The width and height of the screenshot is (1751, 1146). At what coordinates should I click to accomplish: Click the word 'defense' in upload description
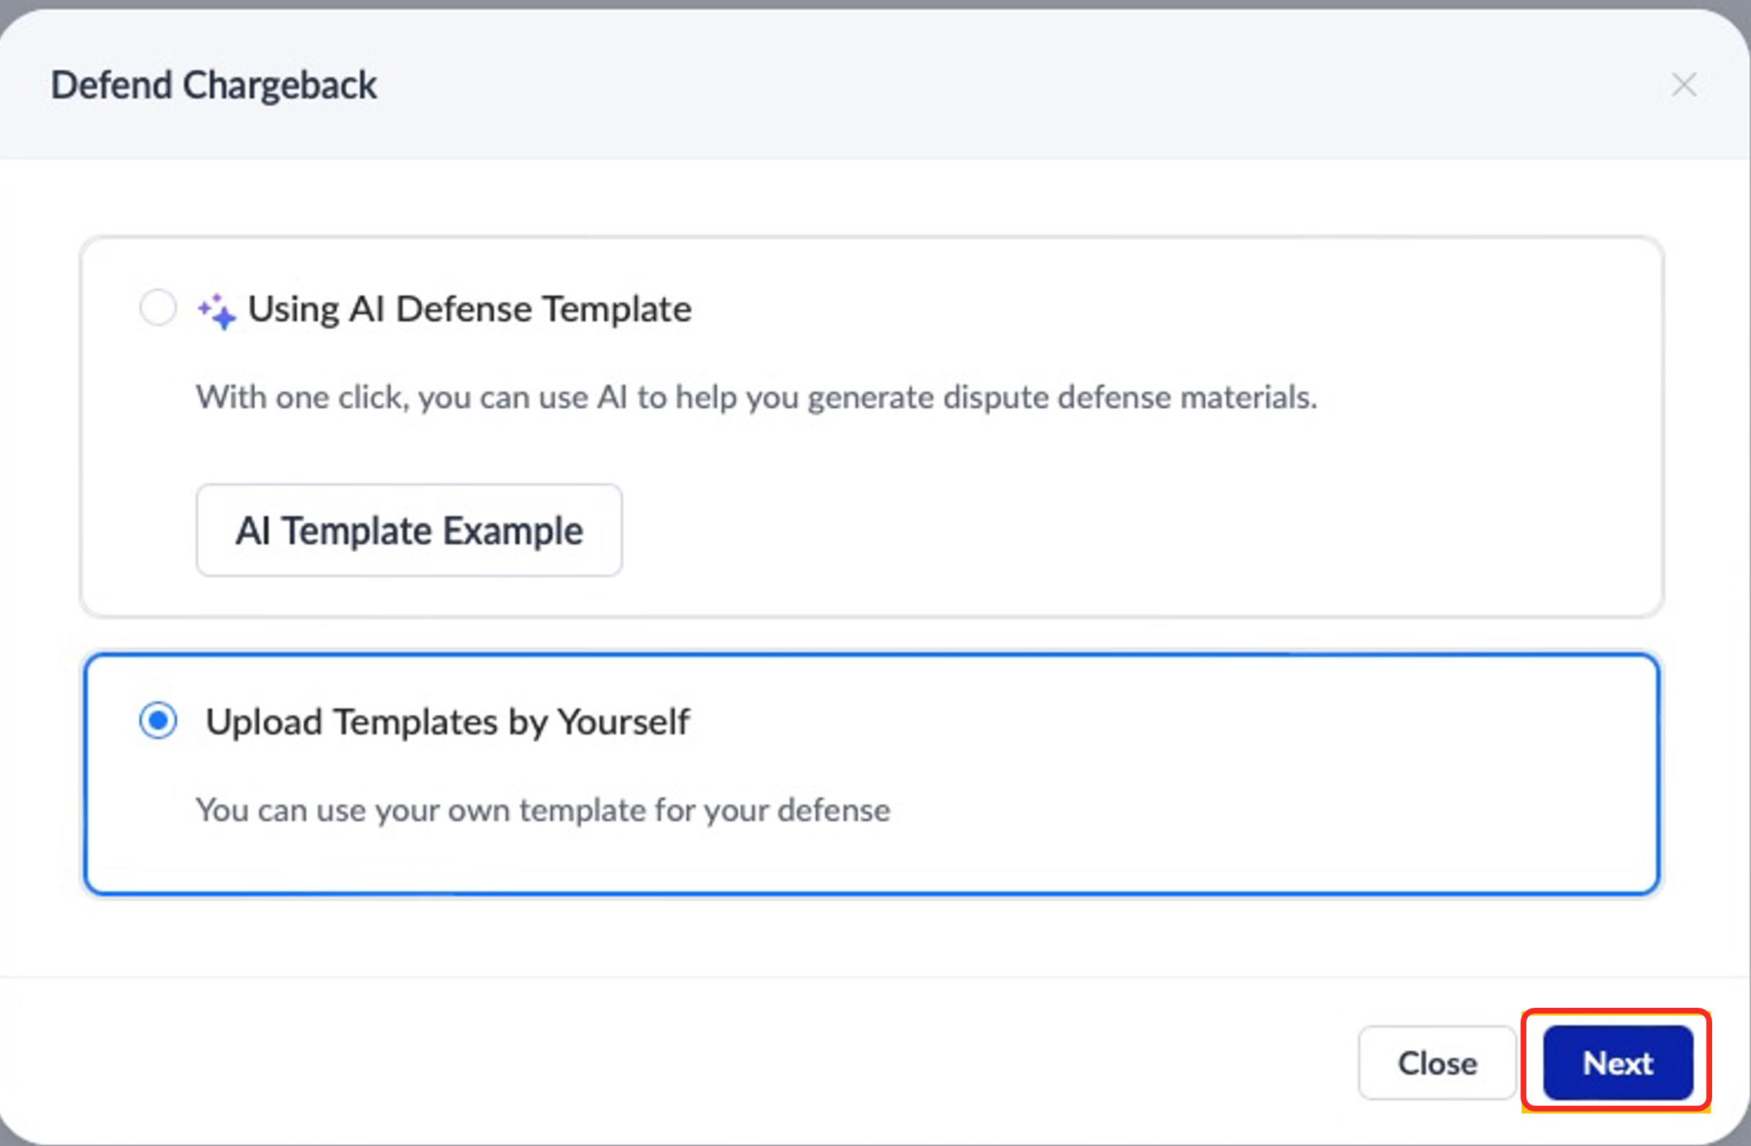834,811
